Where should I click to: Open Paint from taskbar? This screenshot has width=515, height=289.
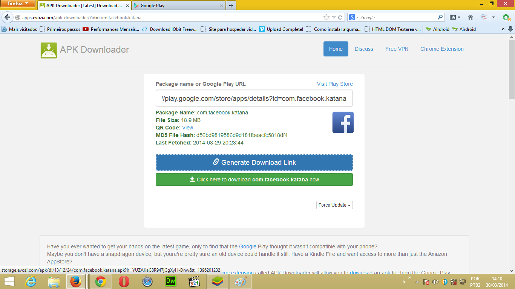pos(241,281)
